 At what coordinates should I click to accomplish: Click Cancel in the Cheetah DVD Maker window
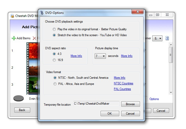161,111
